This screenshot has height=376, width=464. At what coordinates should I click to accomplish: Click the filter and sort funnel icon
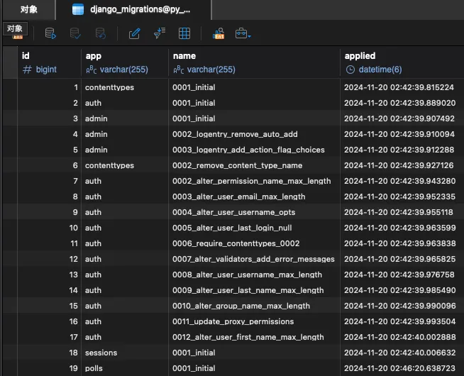(159, 33)
